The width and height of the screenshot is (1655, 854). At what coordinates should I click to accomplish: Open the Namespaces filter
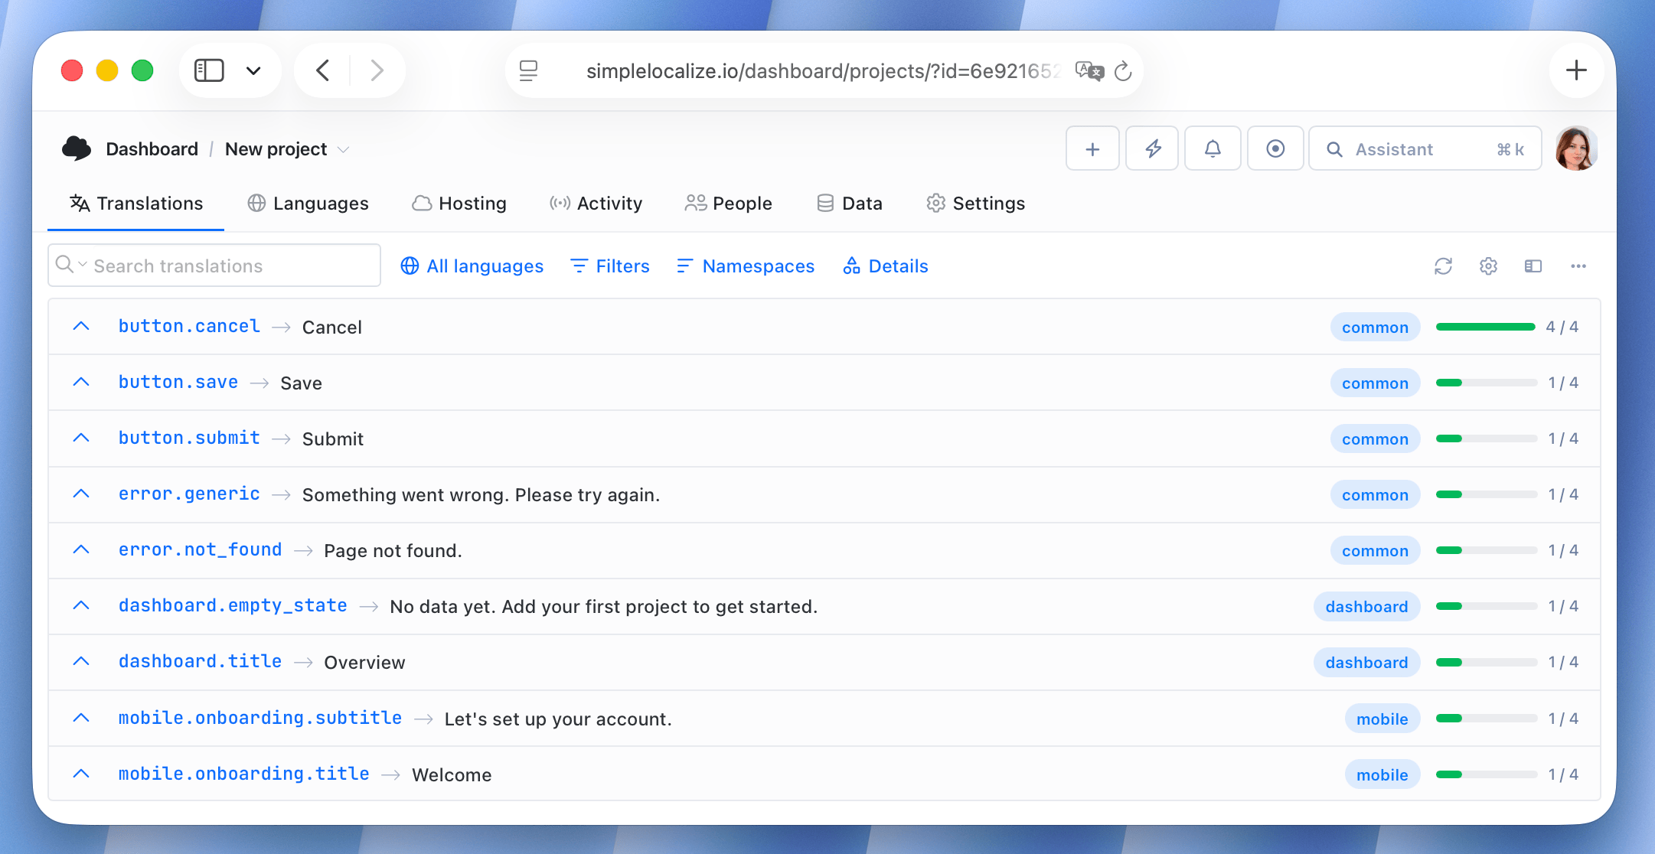pyautogui.click(x=746, y=266)
